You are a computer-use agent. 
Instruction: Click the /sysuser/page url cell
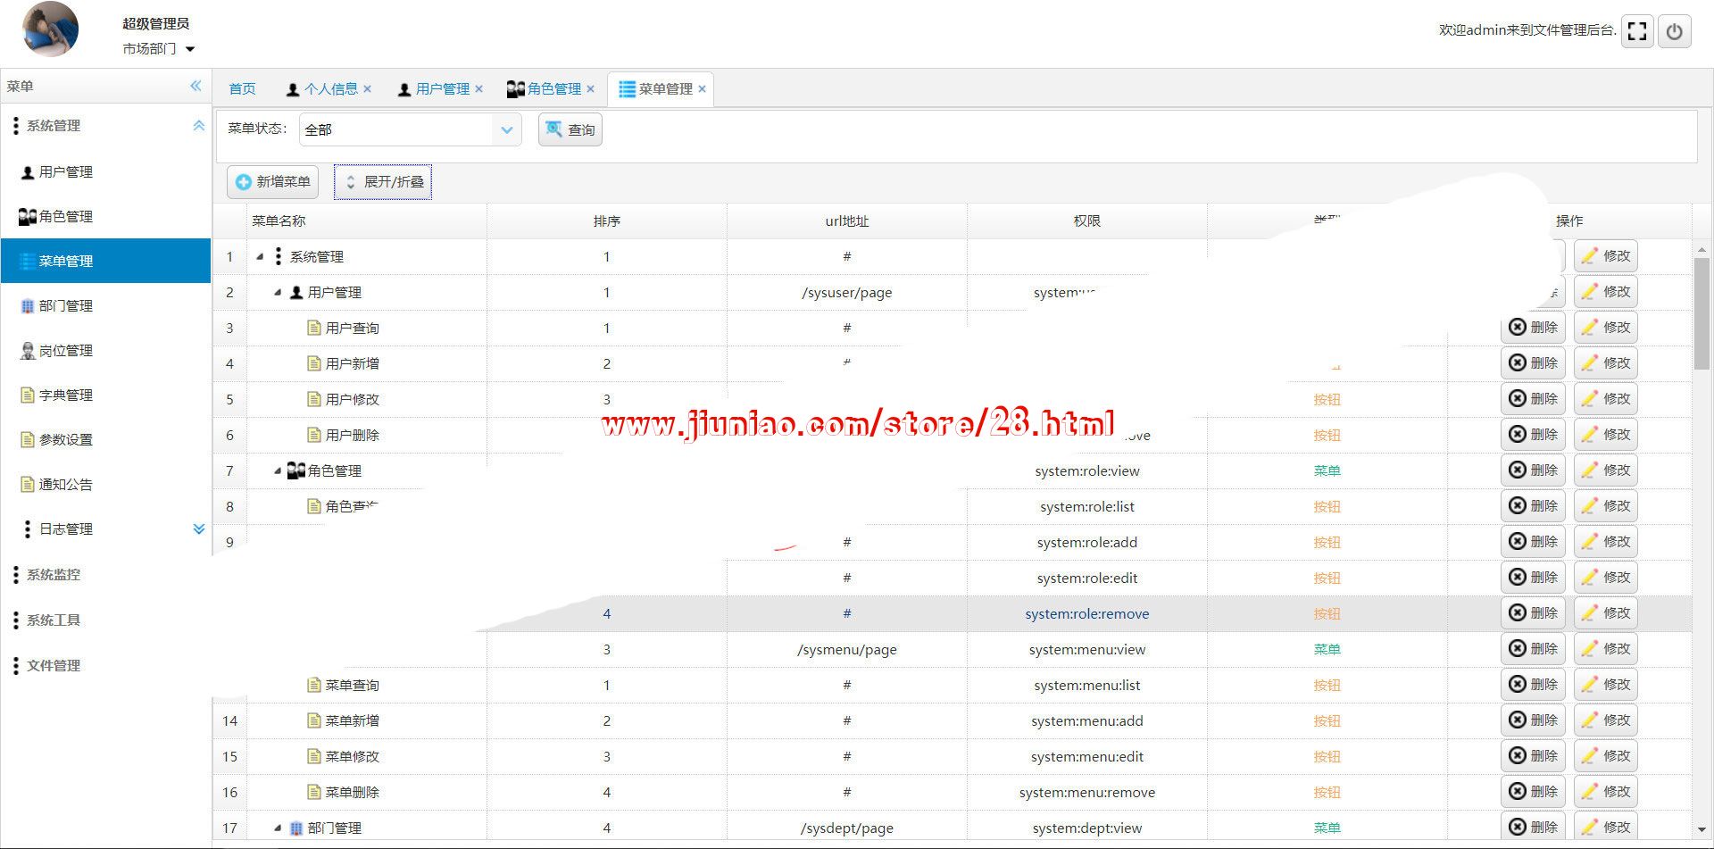pyautogui.click(x=847, y=293)
